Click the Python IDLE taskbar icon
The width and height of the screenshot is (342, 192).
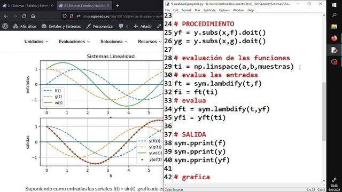[334, 50]
